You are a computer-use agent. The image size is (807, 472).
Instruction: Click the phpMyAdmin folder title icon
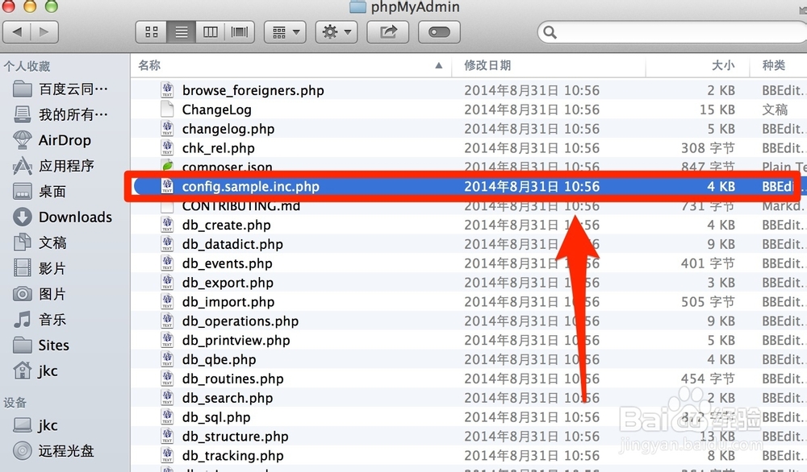(x=358, y=6)
